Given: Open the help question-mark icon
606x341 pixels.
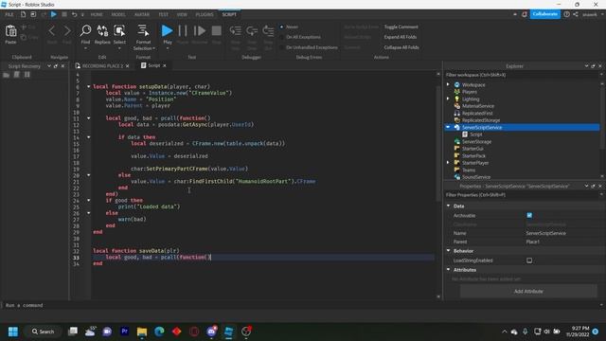Looking at the screenshot, I should (566, 14).
